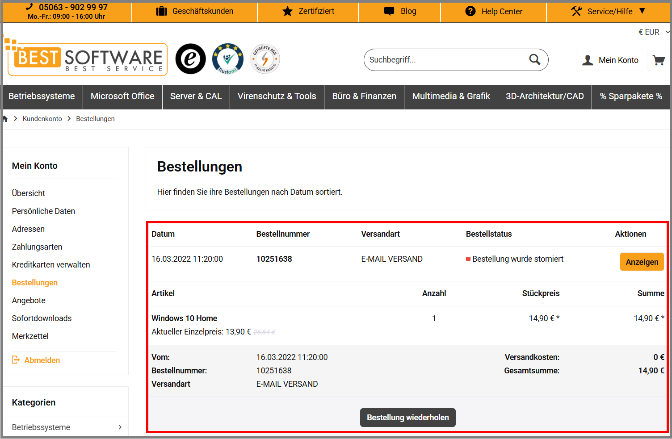Open the % Sparpakete % menu

pyautogui.click(x=631, y=96)
